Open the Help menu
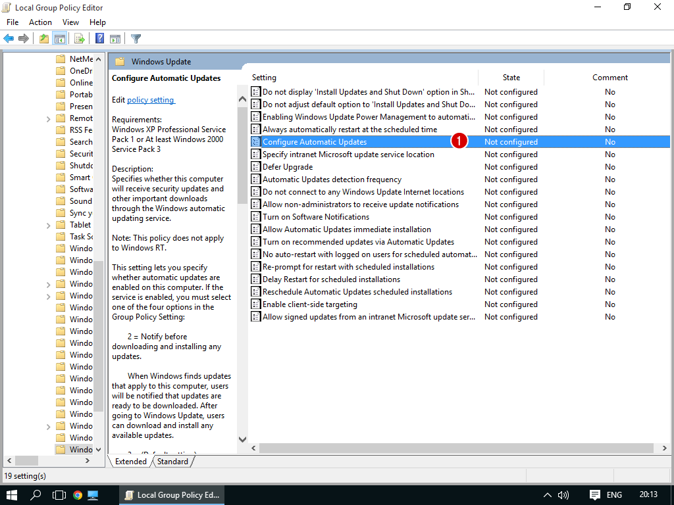This screenshot has width=674, height=505. pos(97,22)
